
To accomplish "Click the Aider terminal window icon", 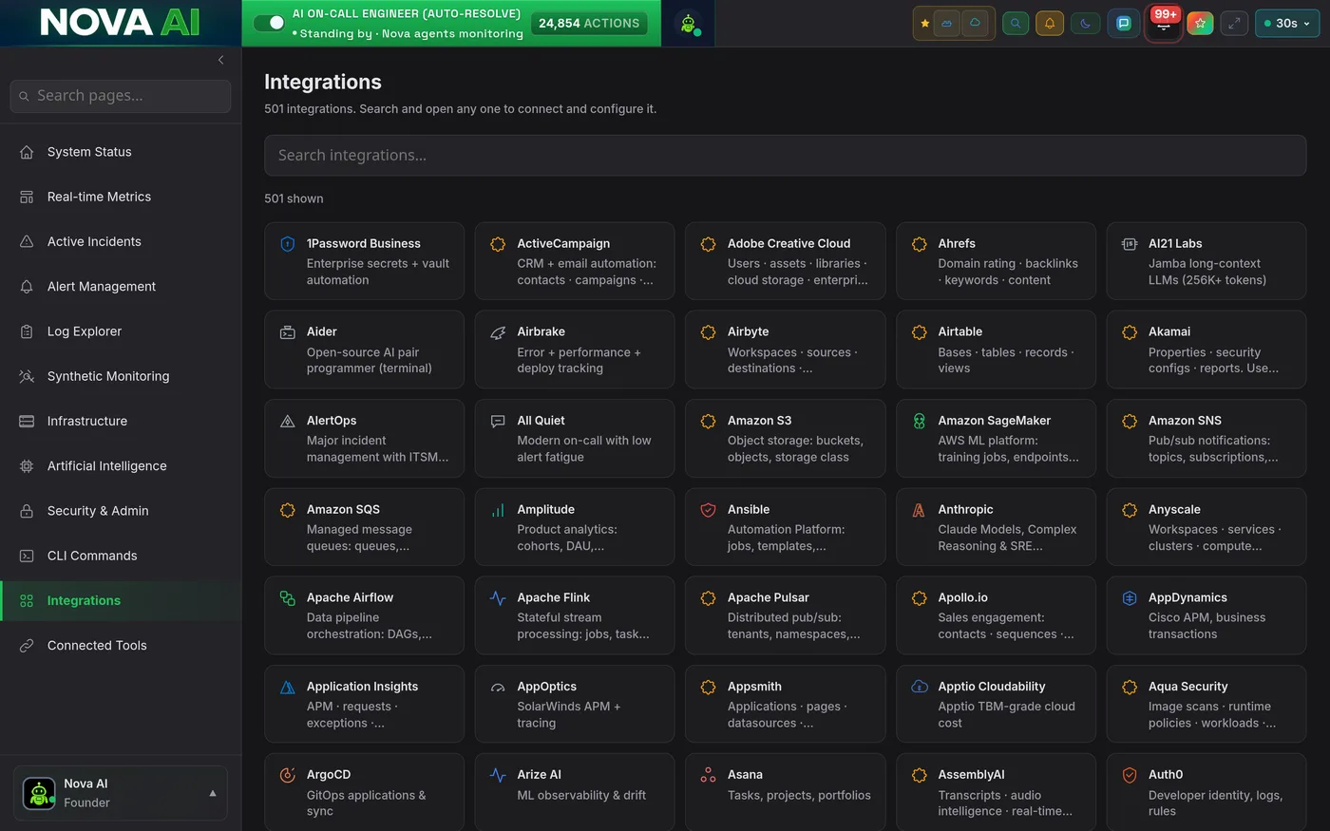I will click(288, 332).
